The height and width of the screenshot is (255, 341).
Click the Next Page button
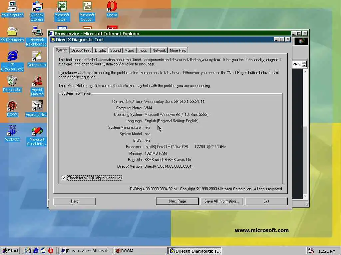(177, 201)
